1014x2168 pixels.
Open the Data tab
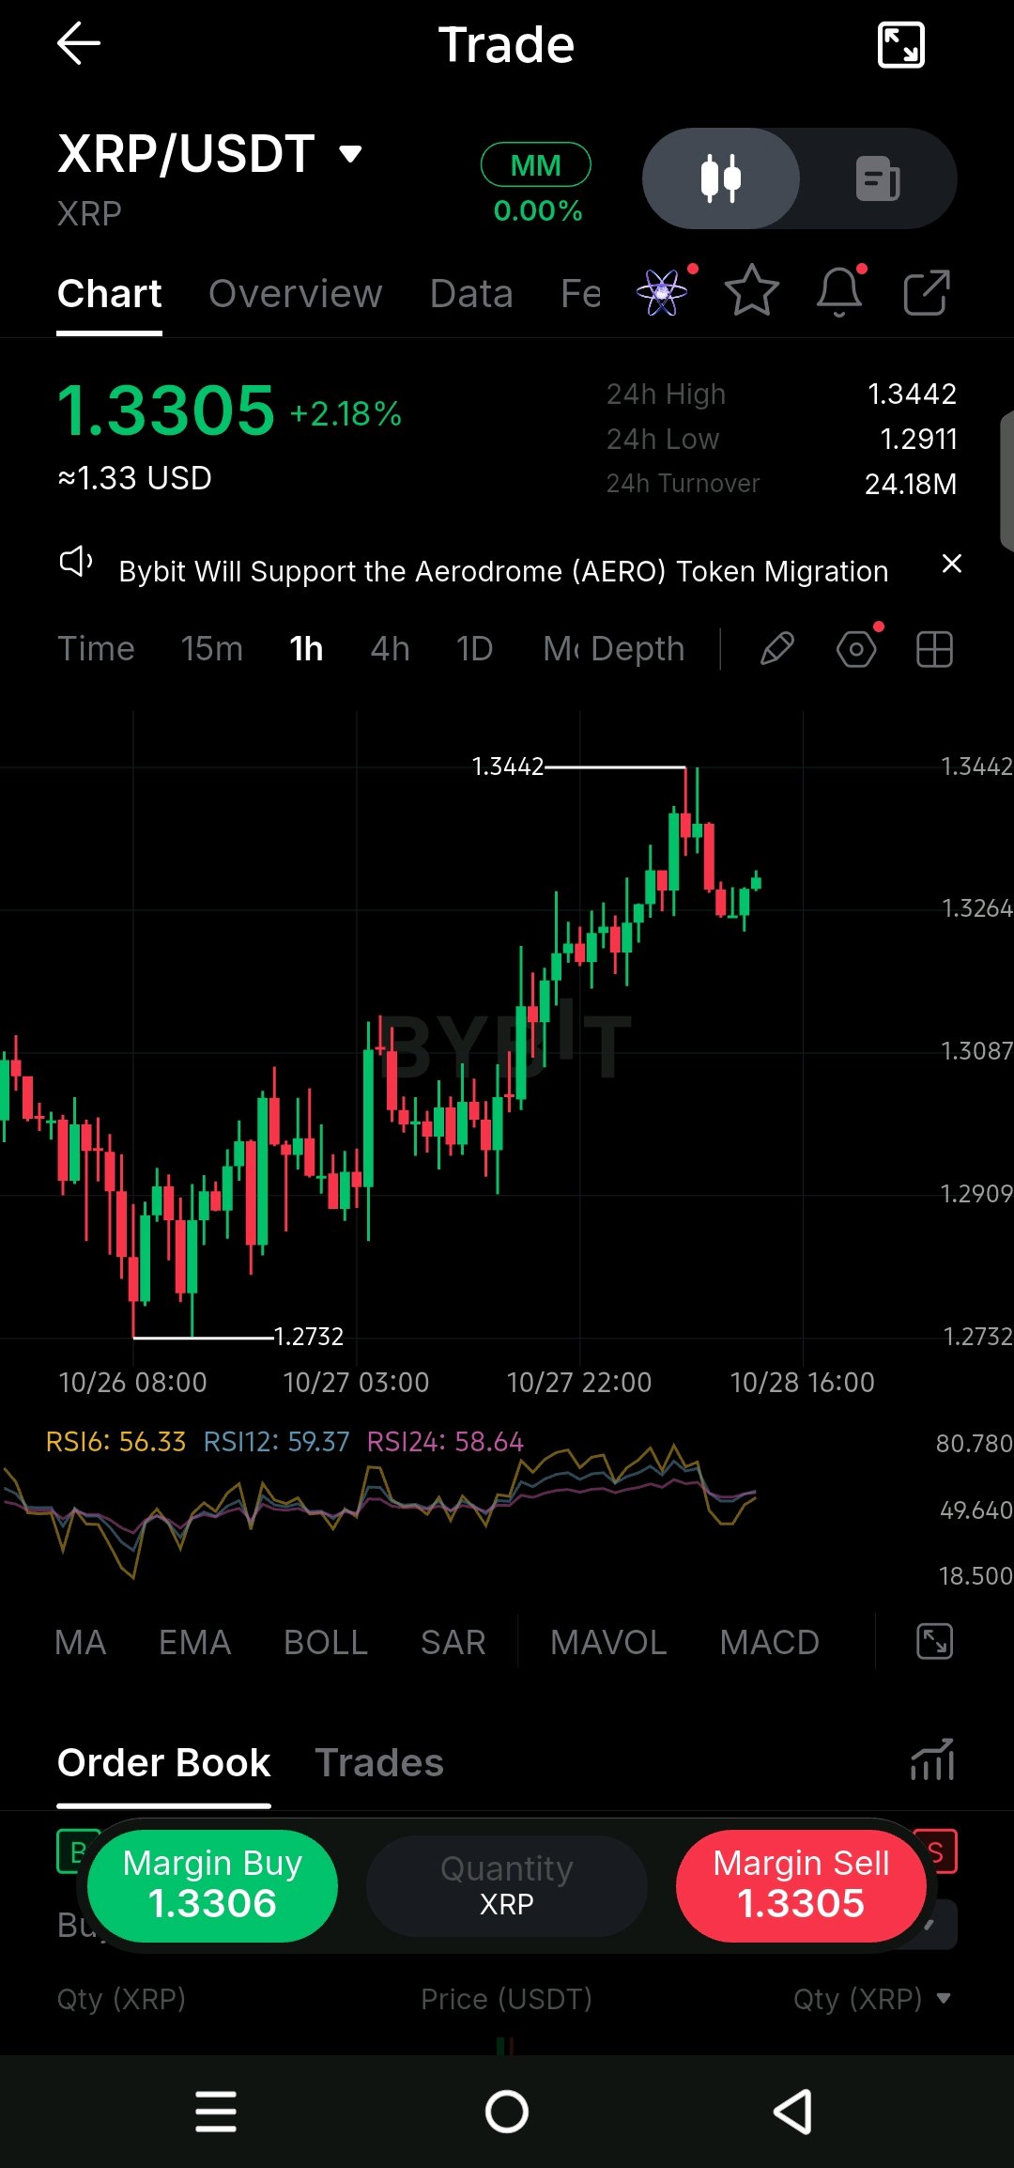tap(471, 294)
